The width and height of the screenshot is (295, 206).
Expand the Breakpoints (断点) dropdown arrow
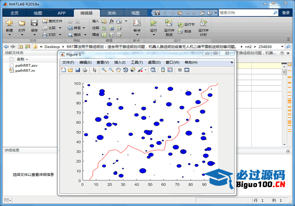coord(137,35)
